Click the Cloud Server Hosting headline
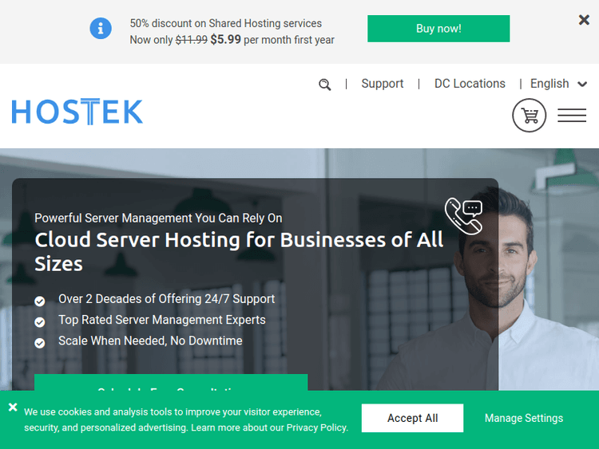The width and height of the screenshot is (599, 449). 239,252
